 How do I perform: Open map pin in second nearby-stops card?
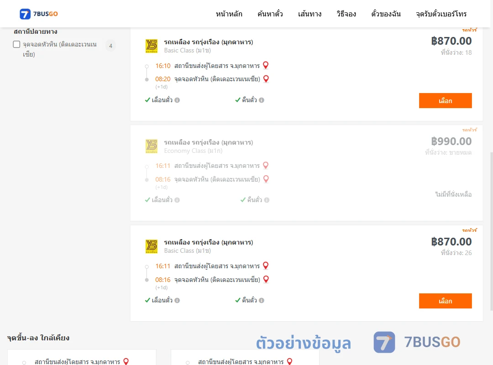[289, 361]
